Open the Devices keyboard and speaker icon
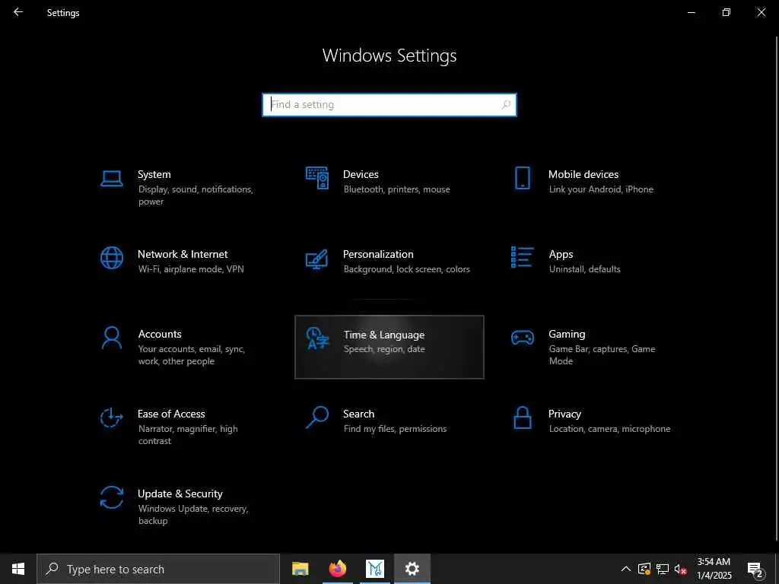 [x=317, y=178]
